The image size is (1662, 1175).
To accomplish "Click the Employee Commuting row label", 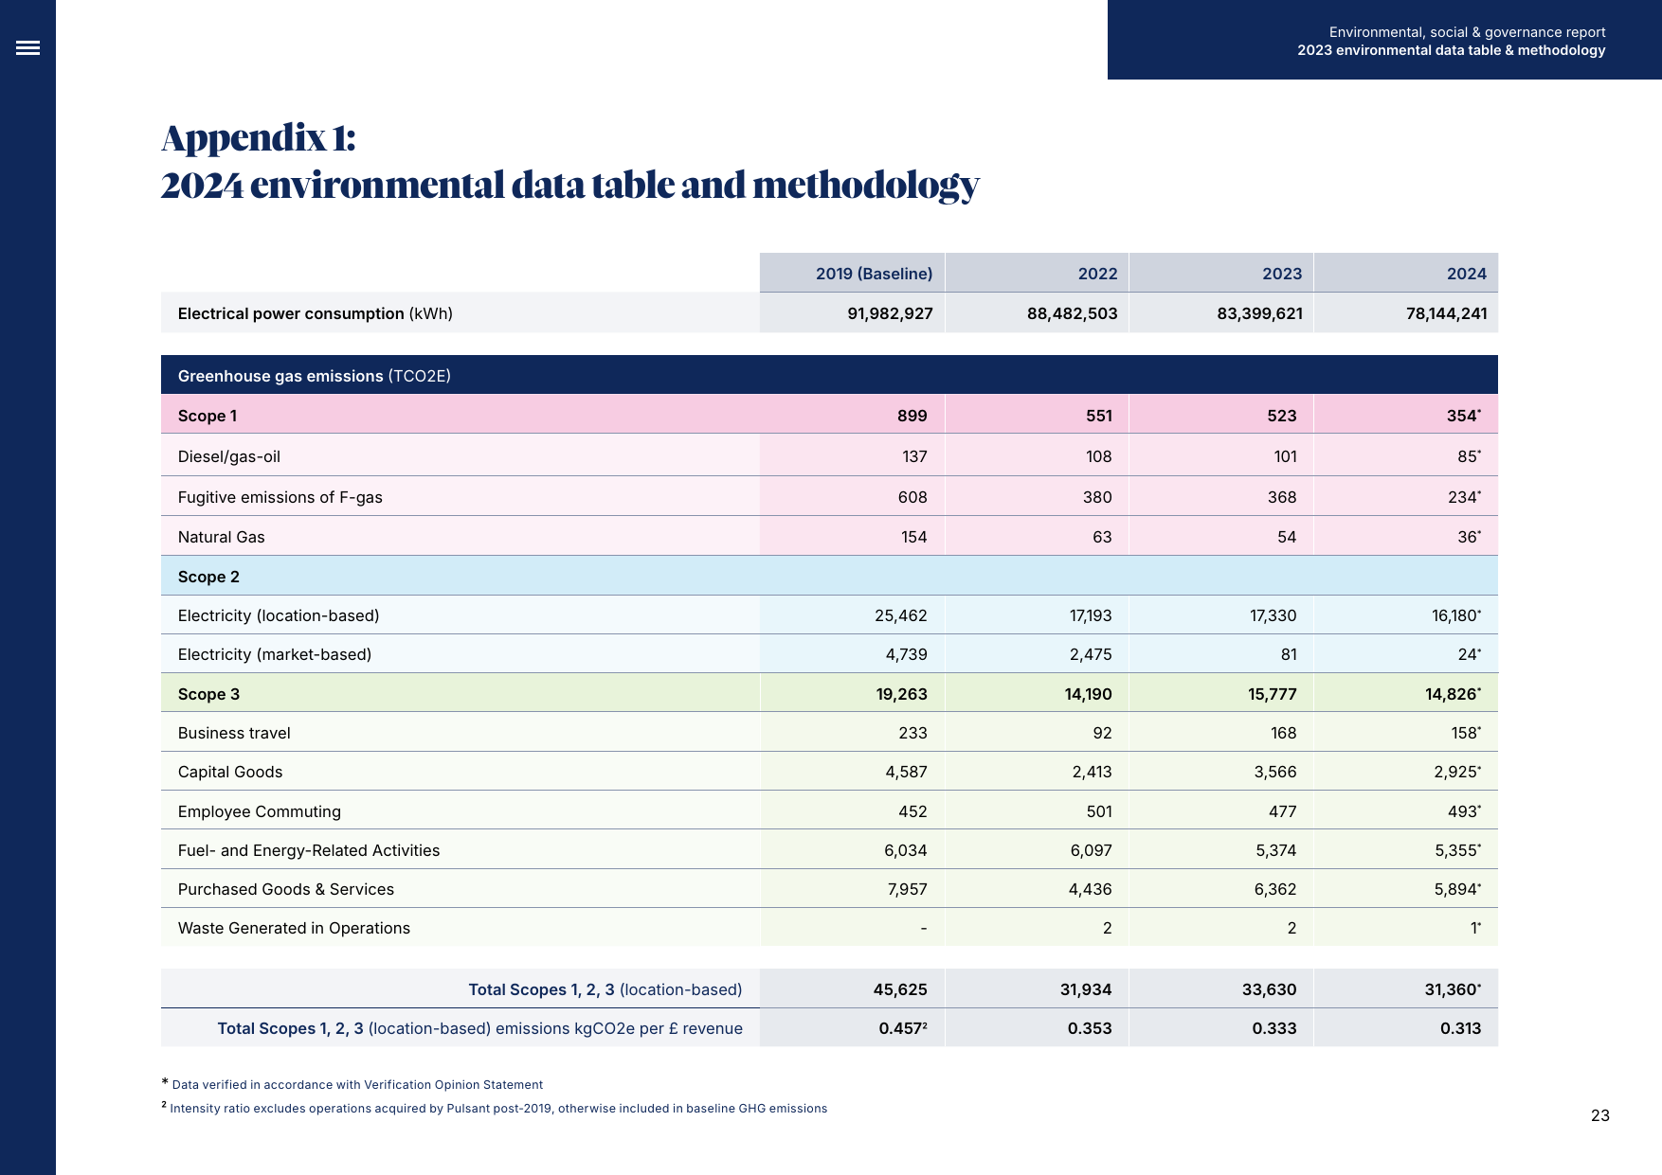I will 260,811.
